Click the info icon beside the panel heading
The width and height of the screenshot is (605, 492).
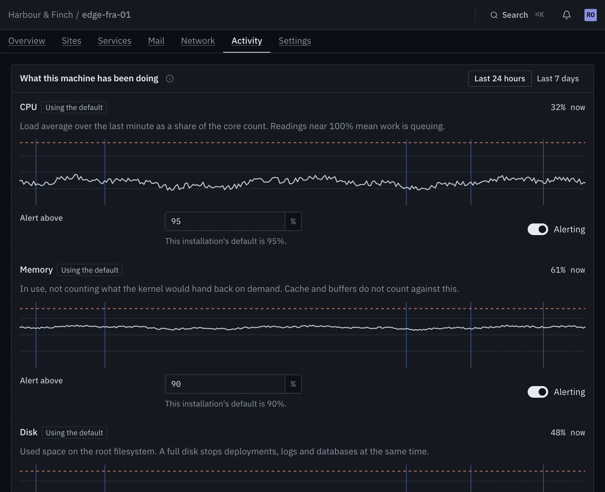(170, 79)
